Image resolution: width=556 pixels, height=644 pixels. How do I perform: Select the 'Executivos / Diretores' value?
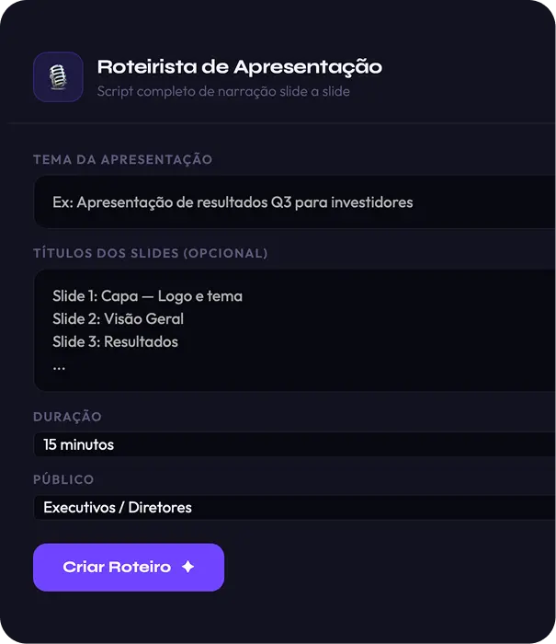118,507
